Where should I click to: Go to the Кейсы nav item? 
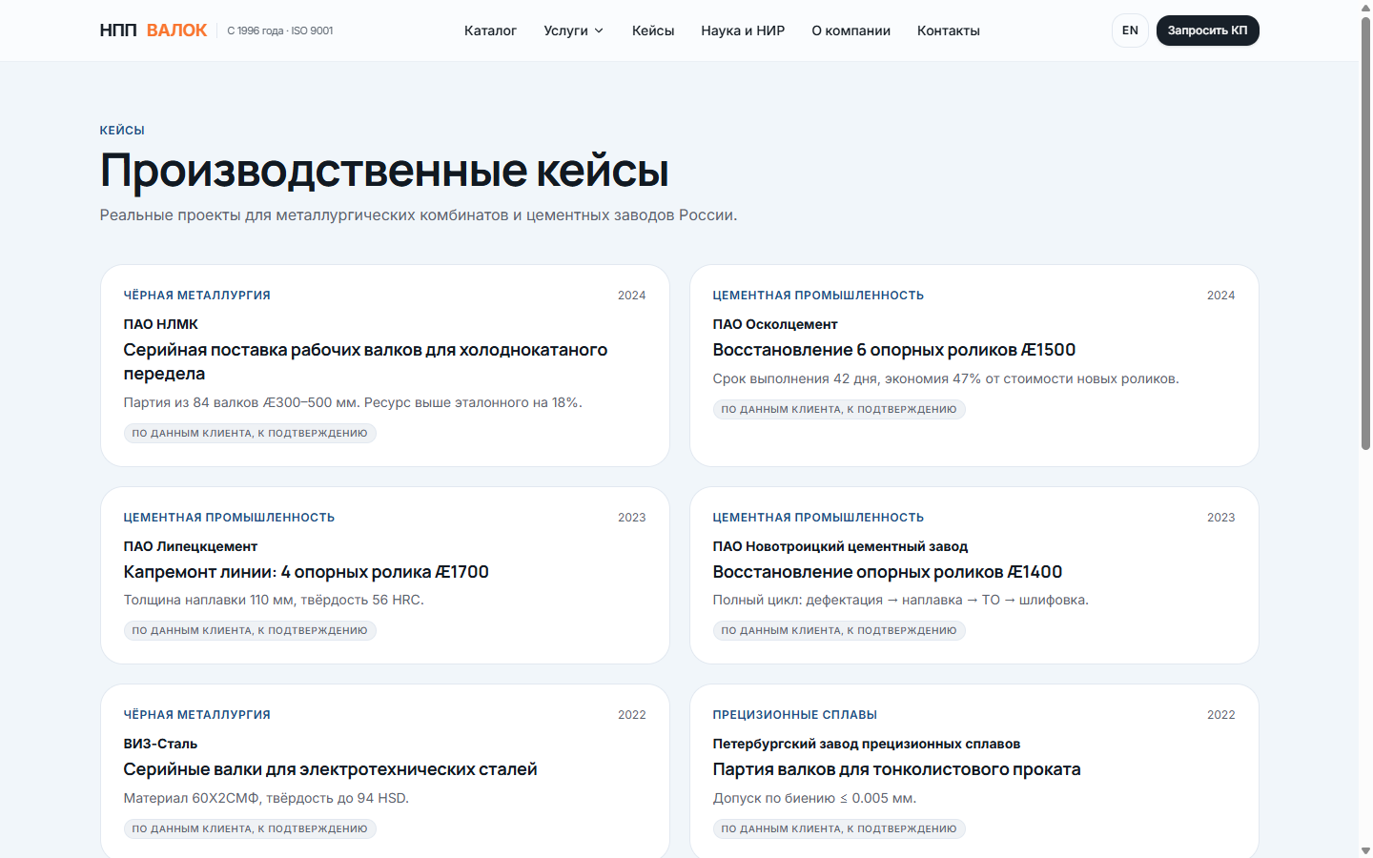[x=653, y=31]
